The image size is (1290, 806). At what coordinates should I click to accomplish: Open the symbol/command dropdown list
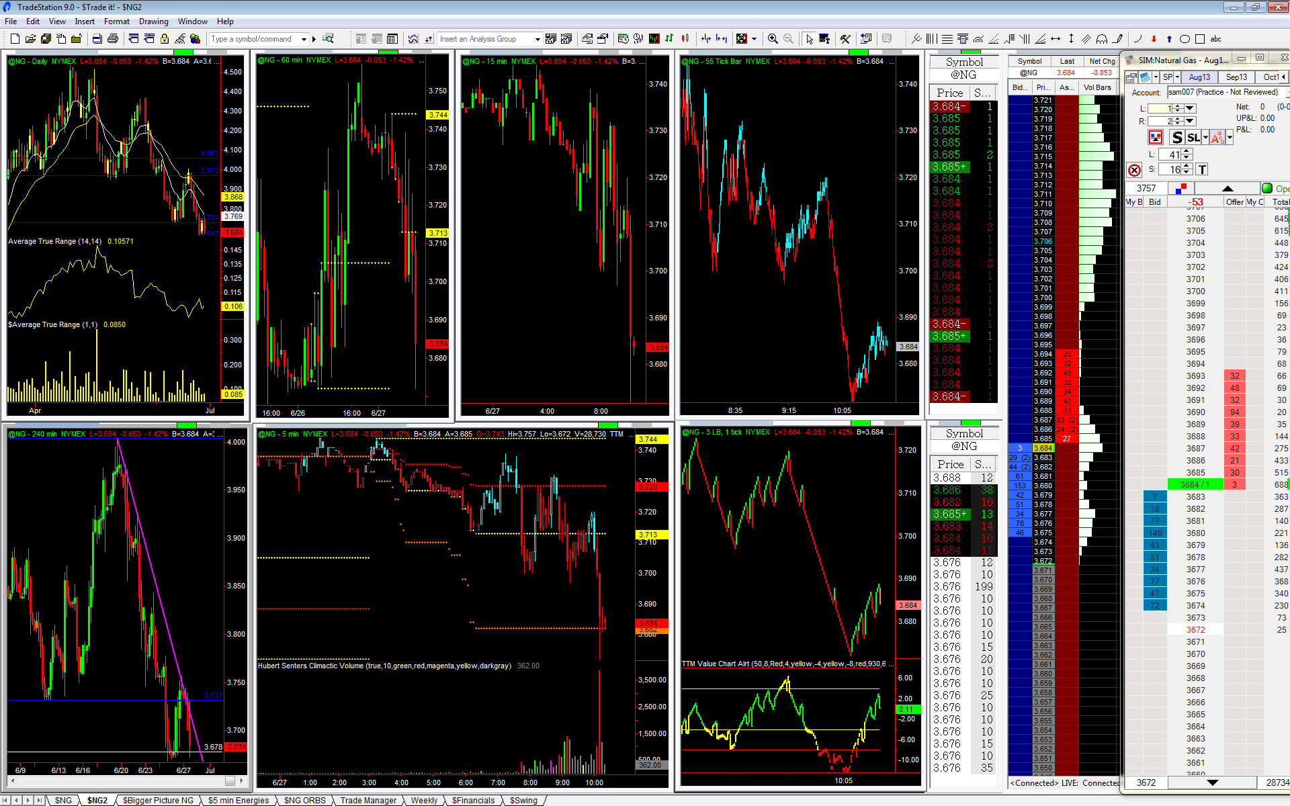pyautogui.click(x=304, y=39)
